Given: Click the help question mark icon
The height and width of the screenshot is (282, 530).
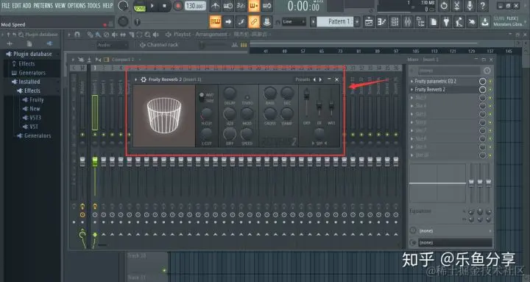Looking at the screenshot, I should pos(482,6).
